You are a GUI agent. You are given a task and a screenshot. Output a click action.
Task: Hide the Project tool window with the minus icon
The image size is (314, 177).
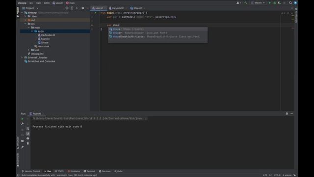pyautogui.click(x=88, y=8)
